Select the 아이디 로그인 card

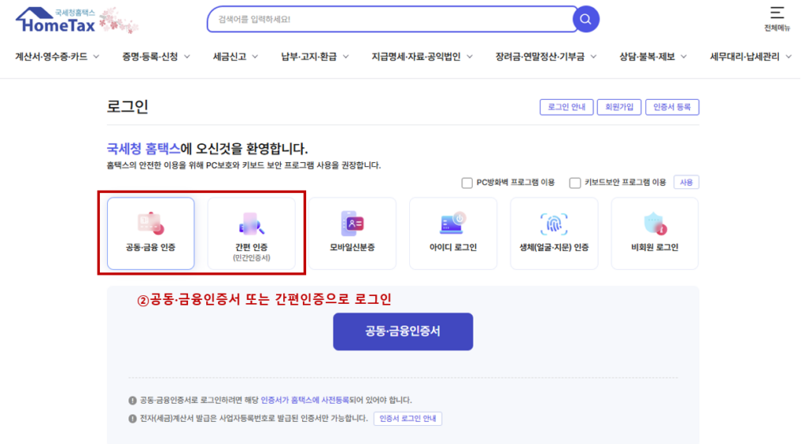point(453,233)
